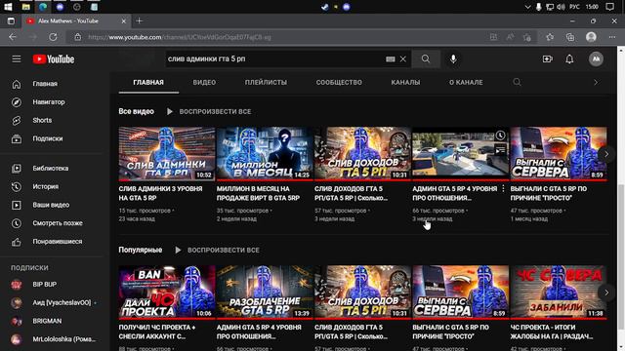
Task: Open the notifications bell
Action: click(569, 58)
